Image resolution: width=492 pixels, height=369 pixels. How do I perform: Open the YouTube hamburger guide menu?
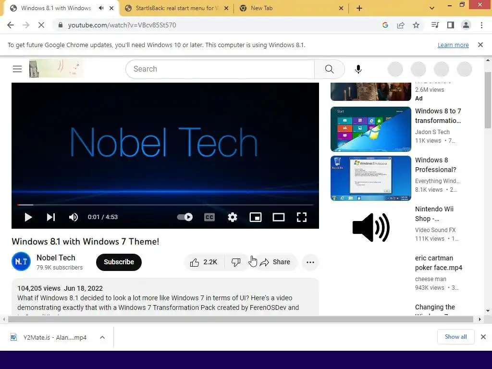pyautogui.click(x=17, y=69)
